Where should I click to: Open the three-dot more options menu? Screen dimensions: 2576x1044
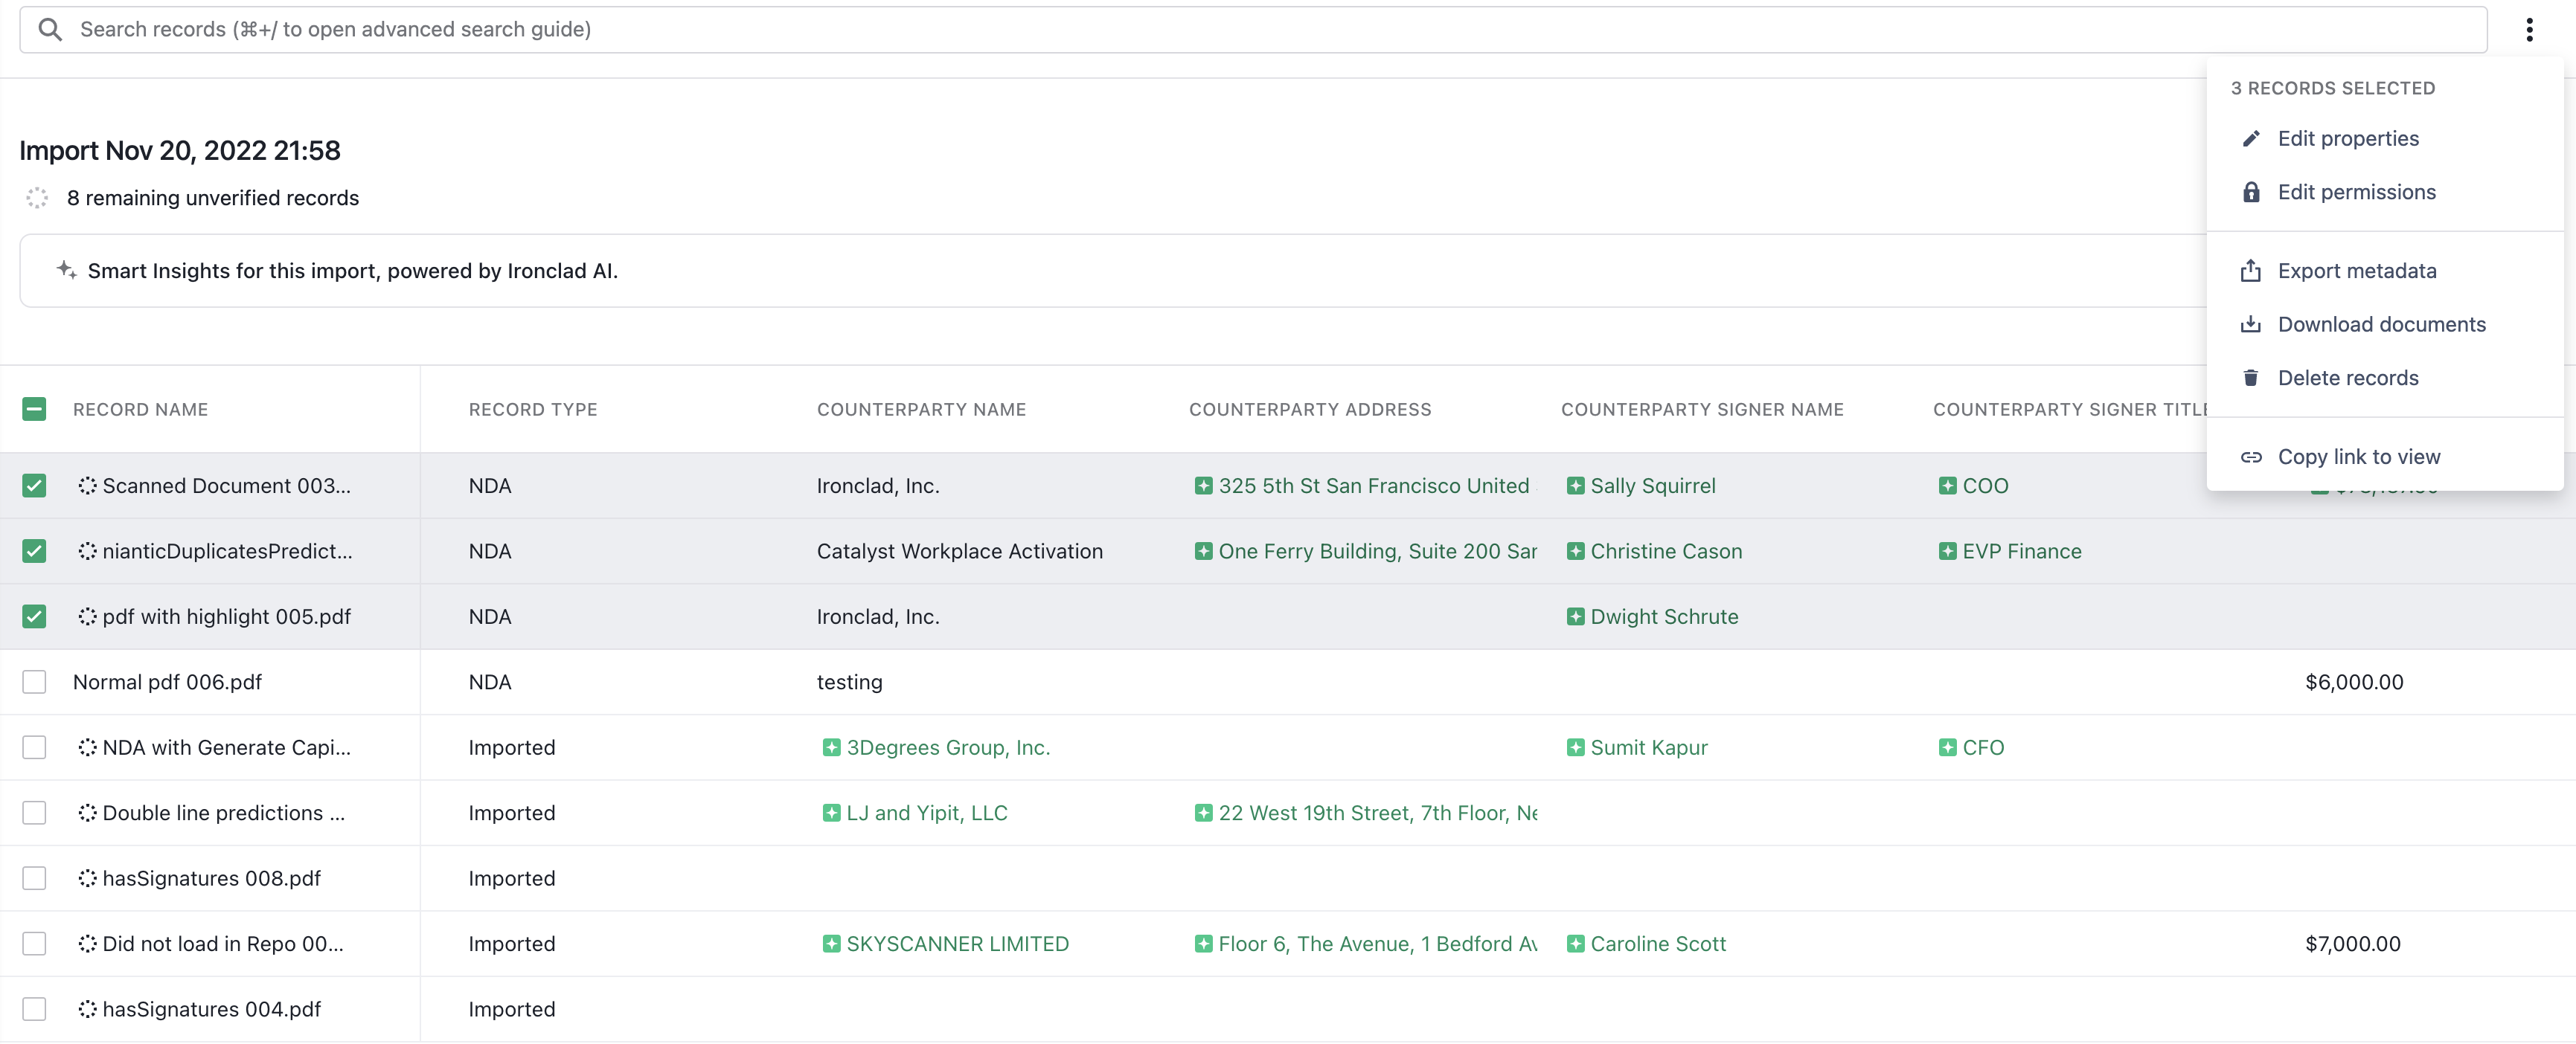(x=2529, y=30)
